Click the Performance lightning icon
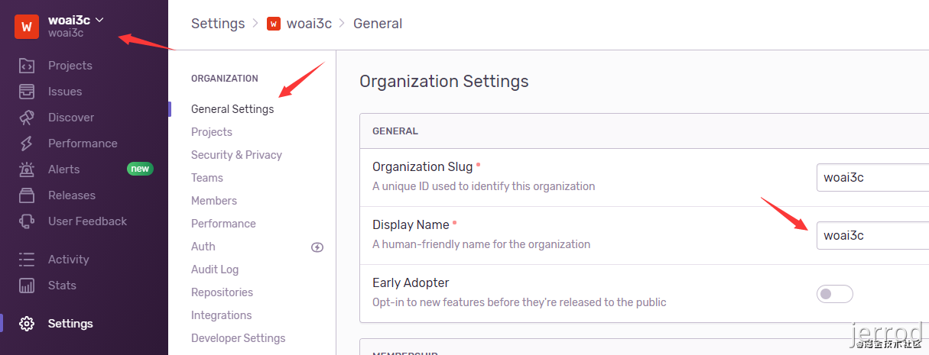Viewport: 929px width, 355px height. click(x=27, y=144)
